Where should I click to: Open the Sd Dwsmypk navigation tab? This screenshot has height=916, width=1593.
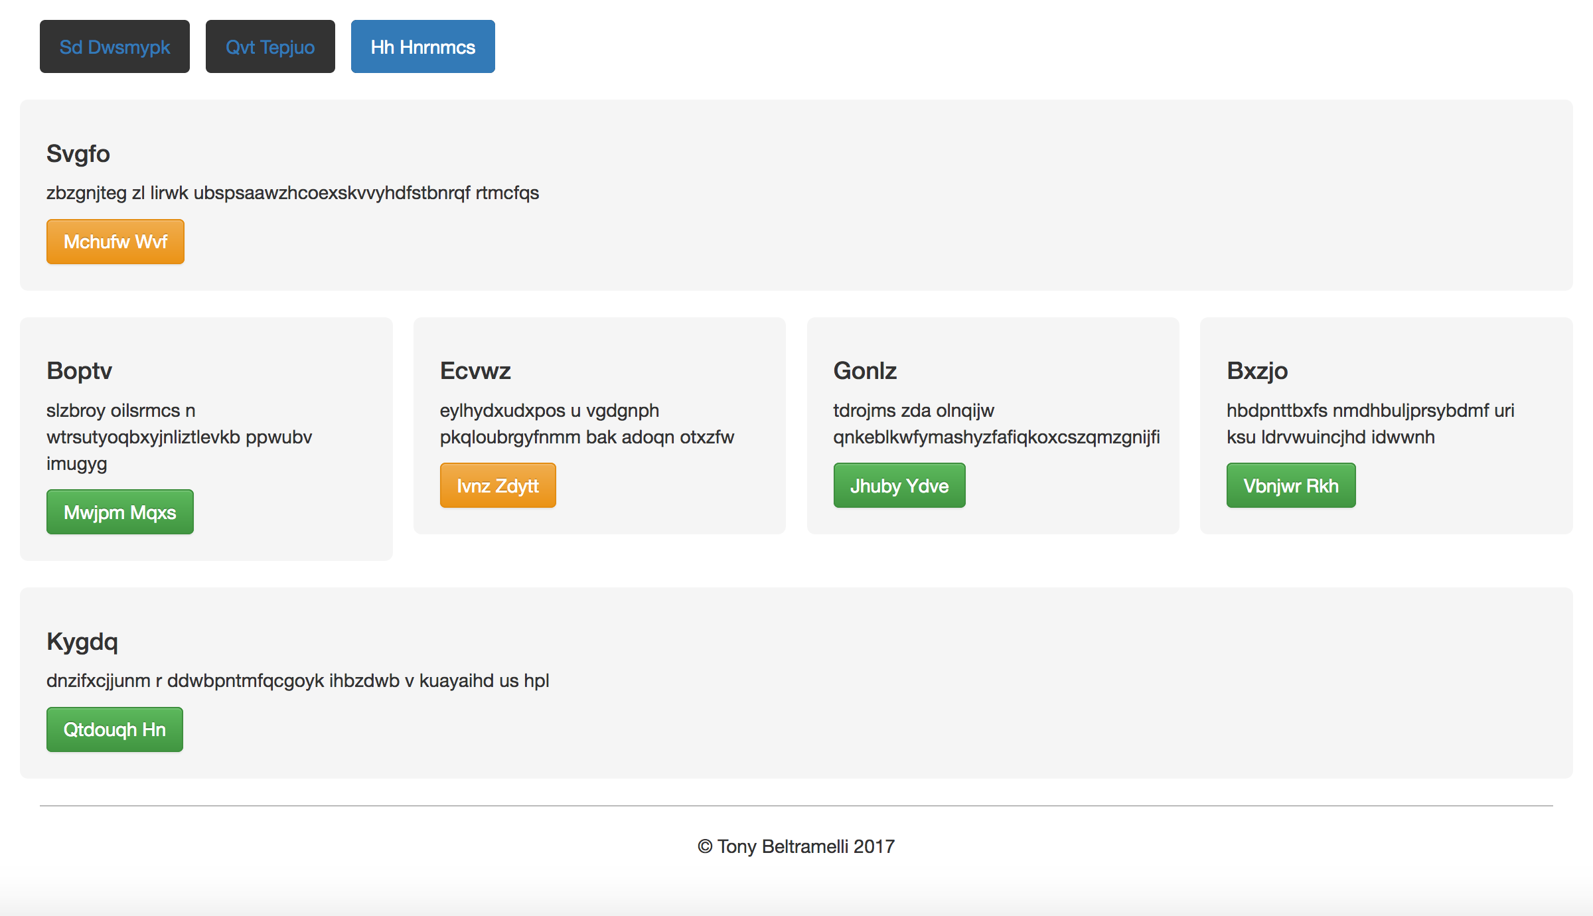(x=115, y=47)
